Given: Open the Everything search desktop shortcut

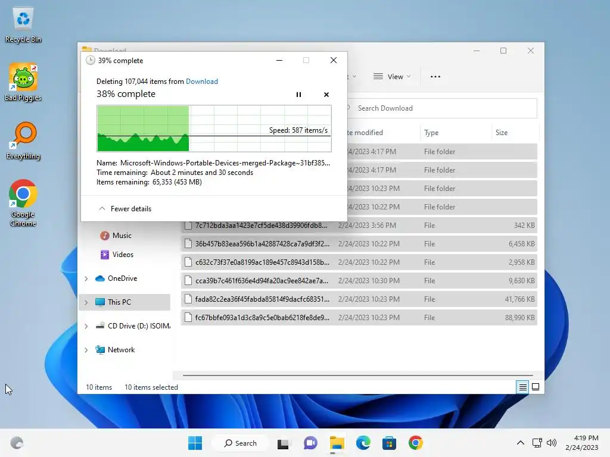Looking at the screenshot, I should pyautogui.click(x=23, y=141).
